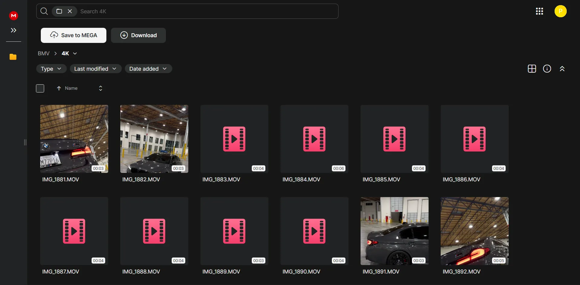The image size is (580, 285).
Task: Expand the sidebar with double-arrow icon
Action: (14, 30)
